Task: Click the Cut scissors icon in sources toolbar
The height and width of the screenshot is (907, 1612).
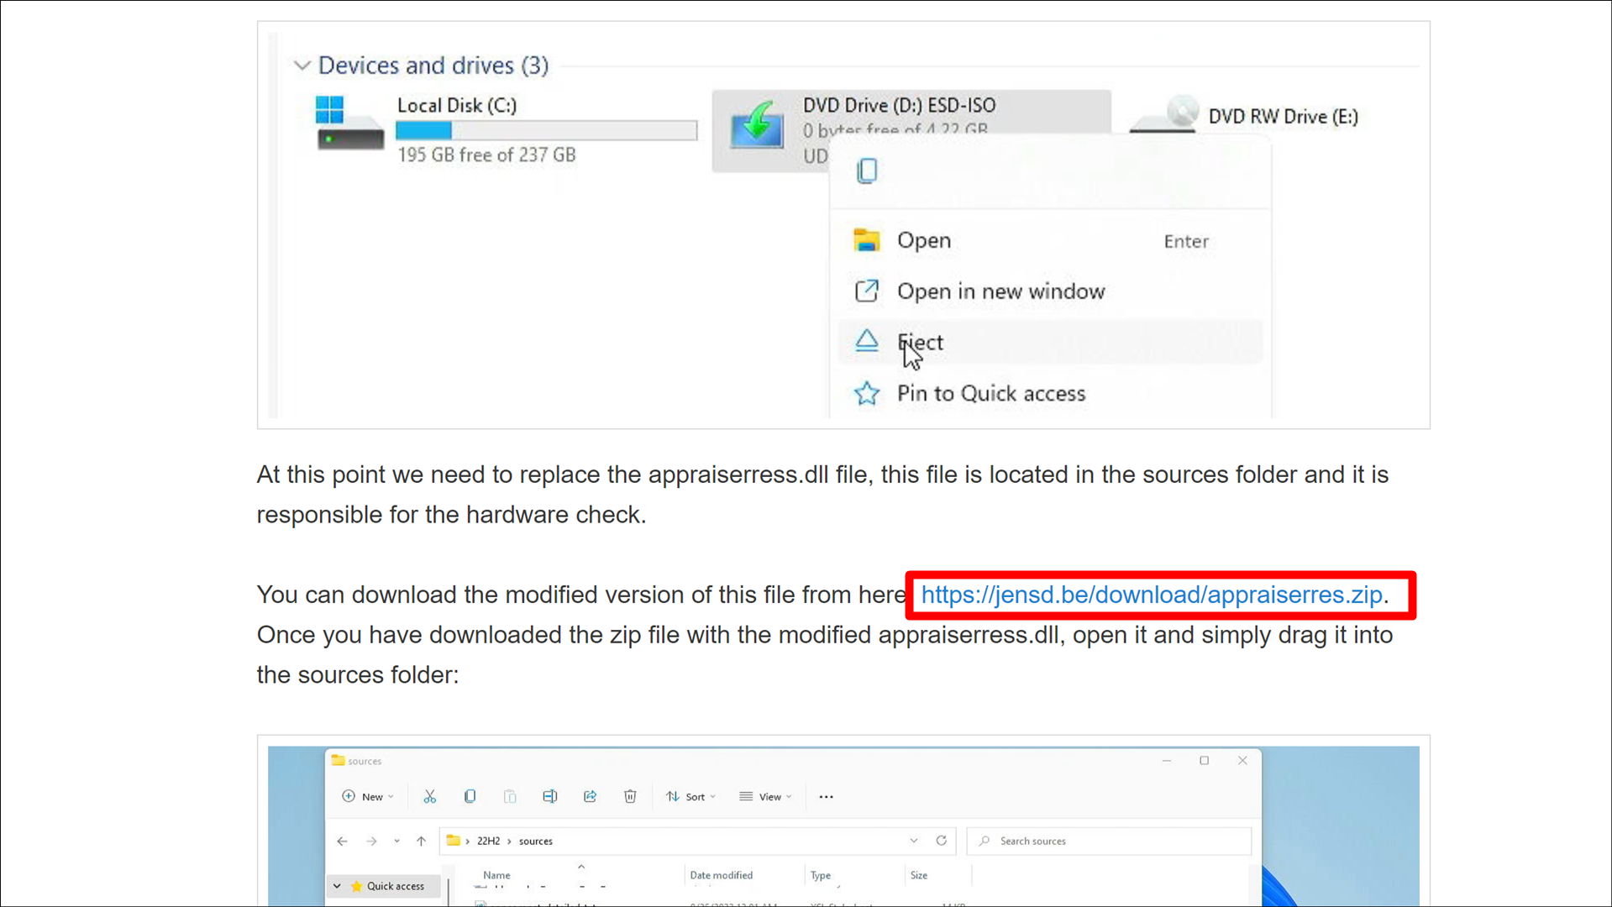Action: (x=429, y=796)
